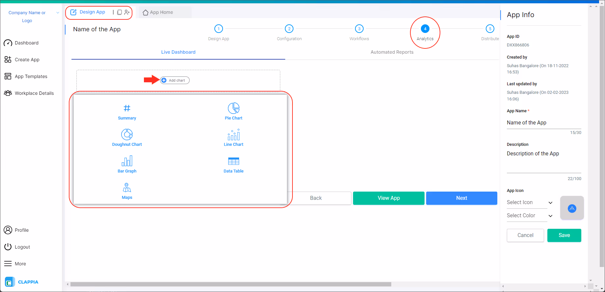Expand the Select Color dropdown
The image size is (605, 292).
tap(530, 216)
